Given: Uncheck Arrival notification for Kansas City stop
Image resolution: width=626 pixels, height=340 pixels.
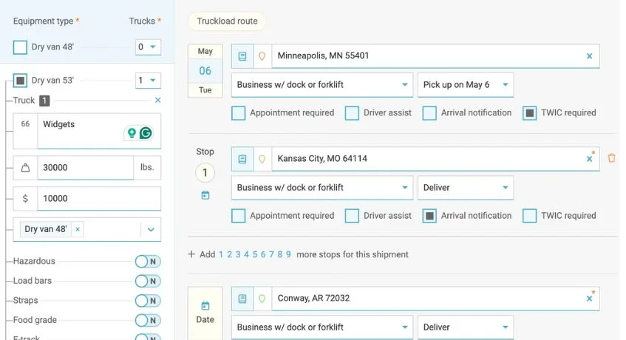Looking at the screenshot, I should 429,216.
